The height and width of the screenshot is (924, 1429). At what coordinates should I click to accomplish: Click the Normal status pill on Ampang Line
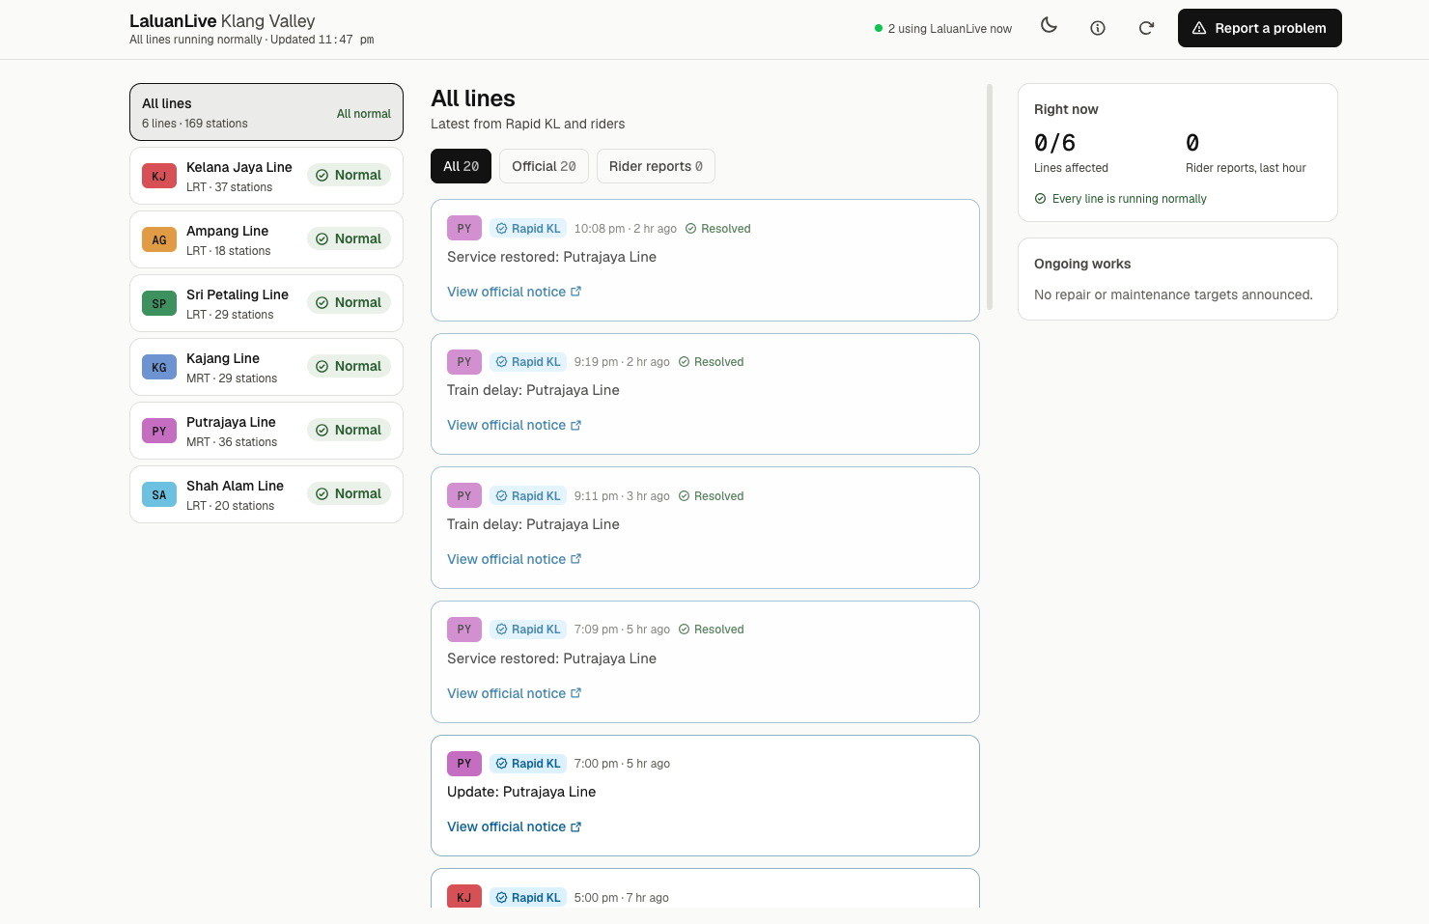349,238
